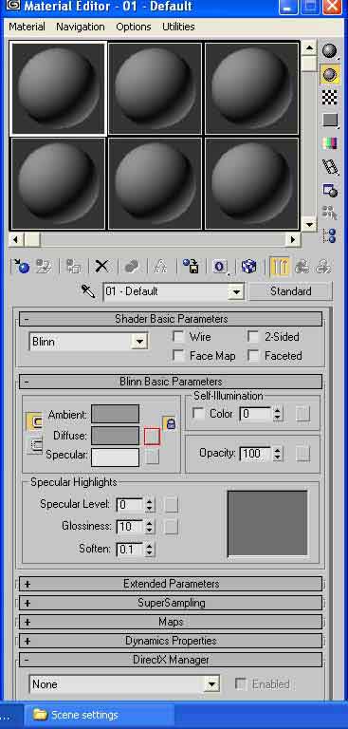Viewport: 348px width, 729px height.
Task: Expand the Maps rollout
Action: tap(171, 622)
